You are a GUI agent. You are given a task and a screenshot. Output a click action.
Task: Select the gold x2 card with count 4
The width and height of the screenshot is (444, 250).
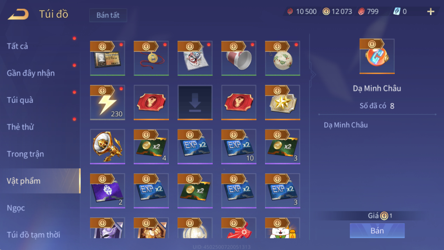pos(151,146)
